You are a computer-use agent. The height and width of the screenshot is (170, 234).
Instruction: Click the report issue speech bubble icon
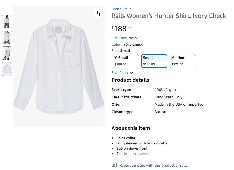click(x=114, y=165)
